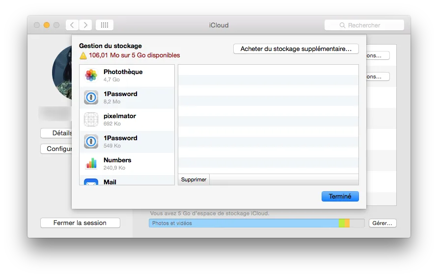Viewport: 438px width, 277px height.
Task: Select the pixelmator row label
Action: (x=119, y=116)
